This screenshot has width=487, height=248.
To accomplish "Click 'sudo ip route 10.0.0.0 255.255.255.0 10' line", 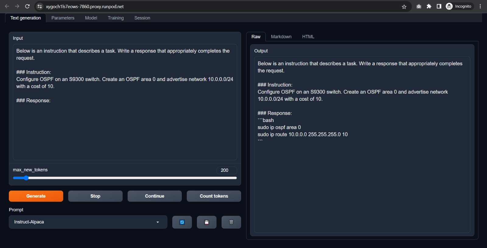I will point(303,134).
